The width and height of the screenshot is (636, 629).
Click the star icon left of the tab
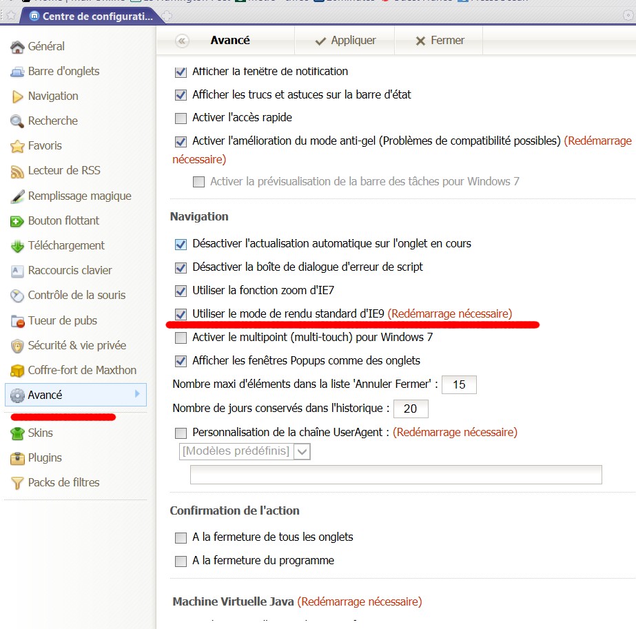tap(11, 15)
